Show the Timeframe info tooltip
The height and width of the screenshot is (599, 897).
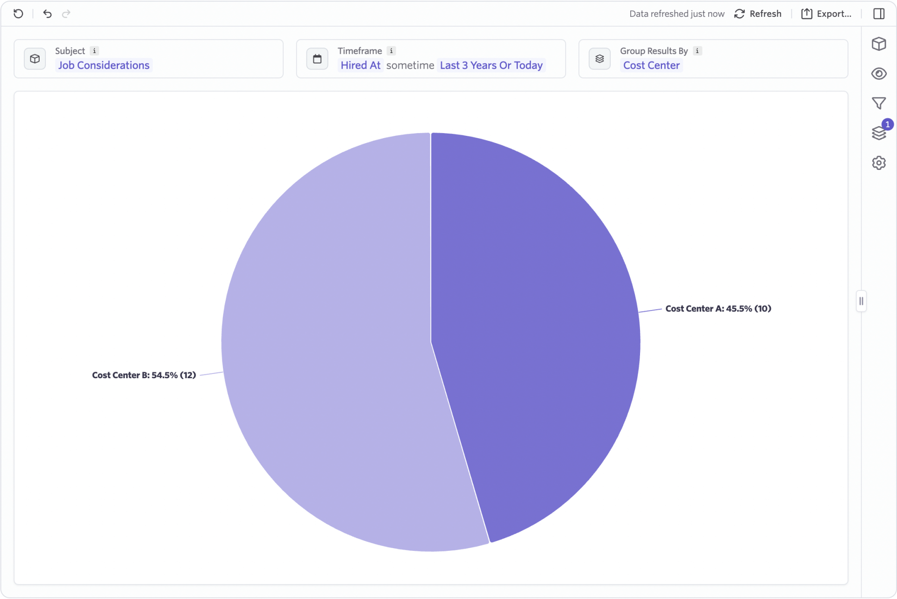click(391, 50)
